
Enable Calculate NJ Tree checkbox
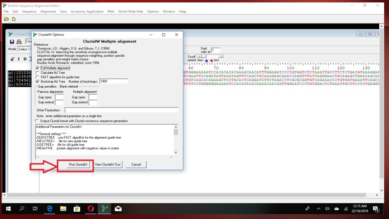(x=37, y=73)
